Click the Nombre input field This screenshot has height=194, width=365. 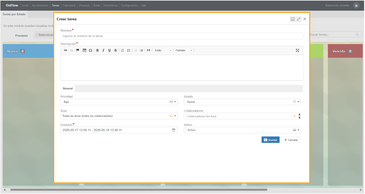[x=182, y=36]
